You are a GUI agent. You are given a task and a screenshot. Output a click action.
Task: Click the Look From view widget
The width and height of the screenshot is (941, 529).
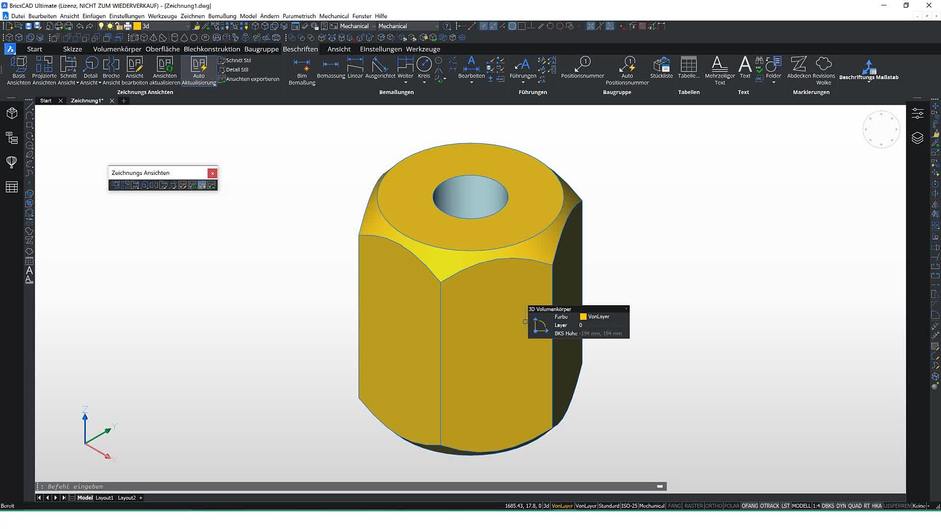coord(881,130)
